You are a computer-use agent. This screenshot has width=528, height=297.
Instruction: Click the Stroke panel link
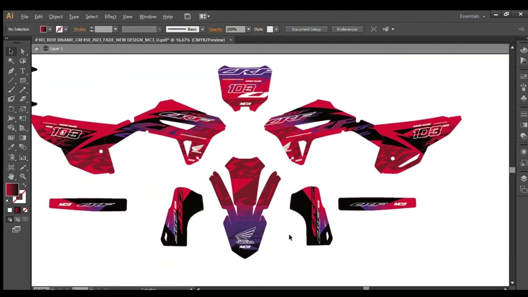click(80, 29)
